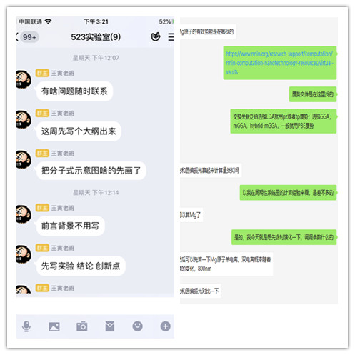Tap avatar beside 有啥问题随时联系 message
Screen dimensions: 355x355
24,79
